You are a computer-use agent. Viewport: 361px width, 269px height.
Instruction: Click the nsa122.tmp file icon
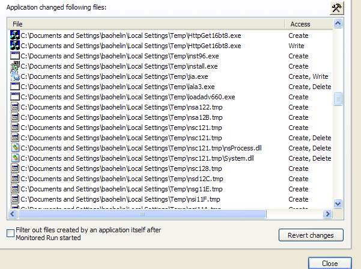tap(16, 107)
